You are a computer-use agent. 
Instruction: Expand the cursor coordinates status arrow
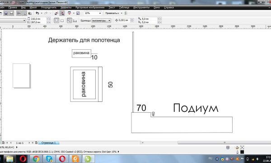17,147
